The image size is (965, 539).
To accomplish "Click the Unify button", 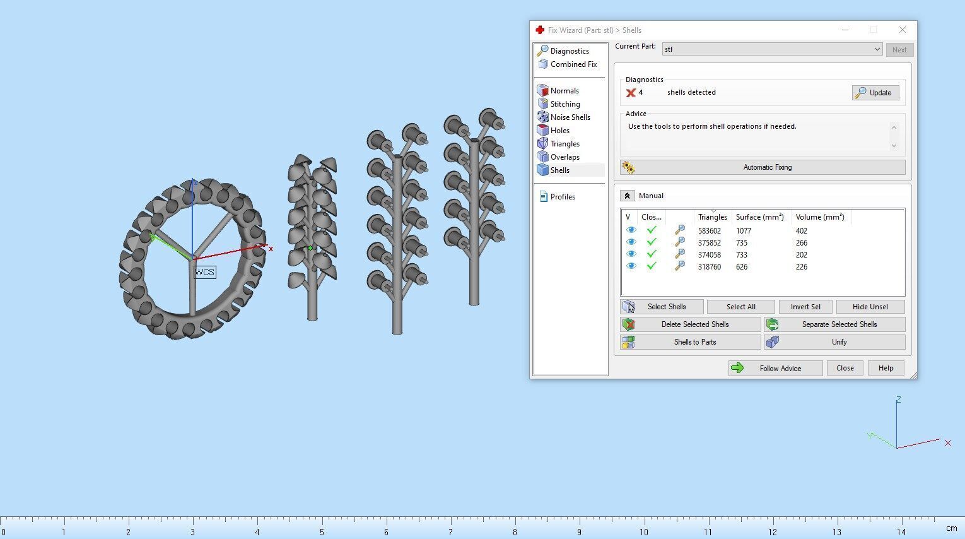I will [834, 342].
